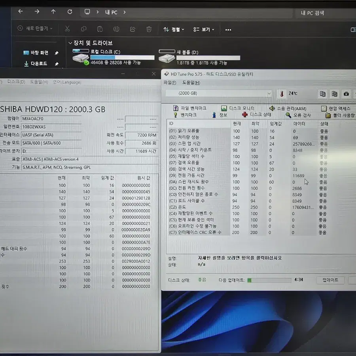Select the 새 볼륨 (D:) drive
The height and width of the screenshot is (356, 356).
pyautogui.click(x=199, y=57)
